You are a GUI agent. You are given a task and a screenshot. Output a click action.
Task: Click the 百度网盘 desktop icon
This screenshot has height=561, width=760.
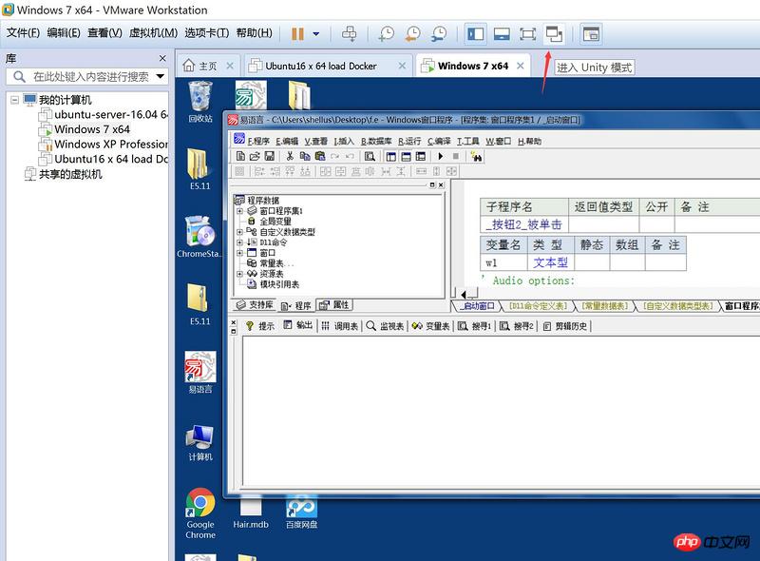click(x=301, y=512)
